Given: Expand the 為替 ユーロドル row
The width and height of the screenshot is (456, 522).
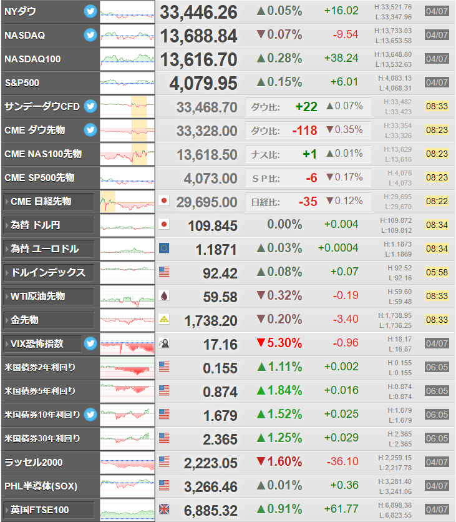Looking at the screenshot, I should coord(48,249).
